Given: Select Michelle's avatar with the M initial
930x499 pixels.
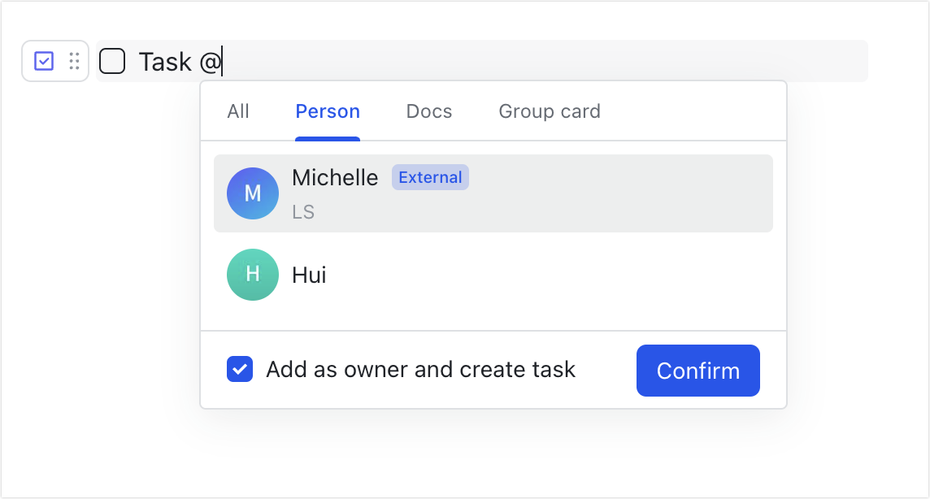Looking at the screenshot, I should point(252,193).
